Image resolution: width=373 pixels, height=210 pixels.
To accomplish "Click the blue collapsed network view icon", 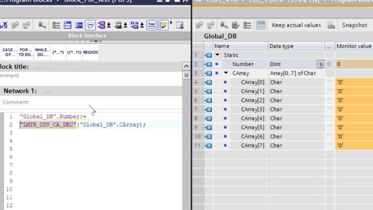I will tap(79, 25).
